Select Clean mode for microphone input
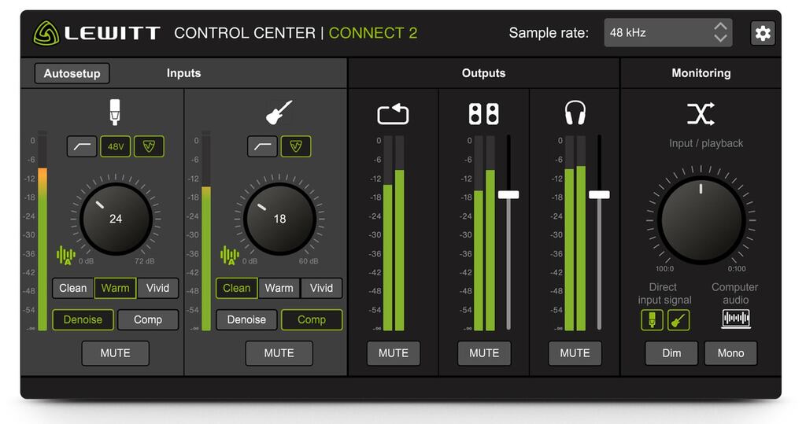Screen dimensions: 806x424 (x=73, y=289)
